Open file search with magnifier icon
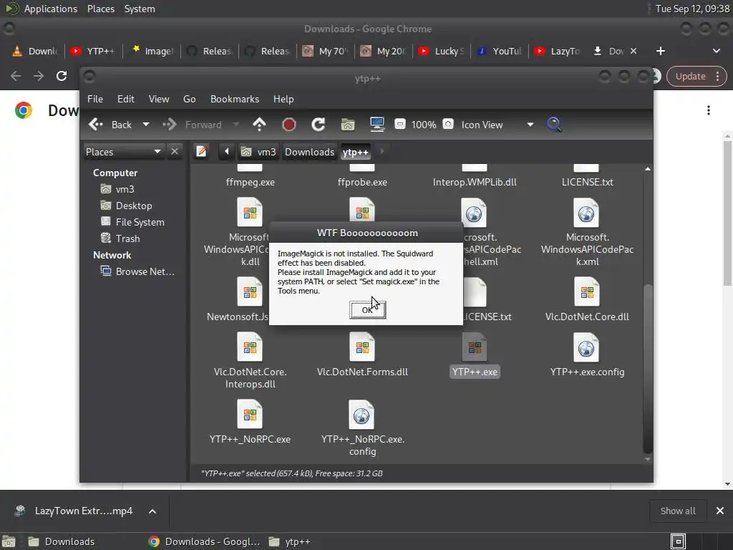This screenshot has height=550, width=733. [x=554, y=124]
